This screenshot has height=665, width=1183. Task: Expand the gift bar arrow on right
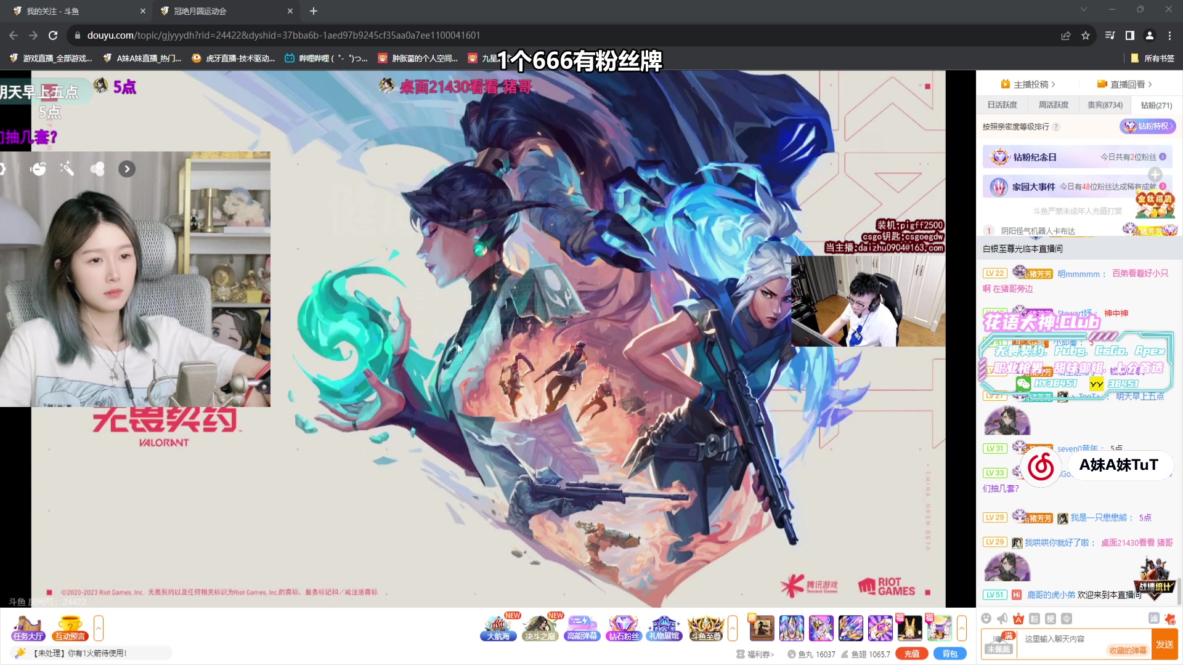(962, 628)
